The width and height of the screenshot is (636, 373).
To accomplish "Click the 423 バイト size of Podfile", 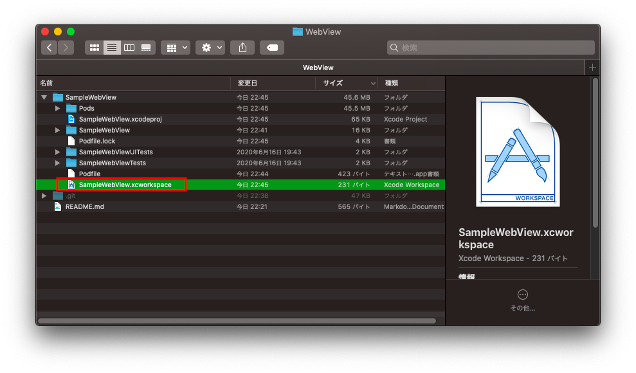I will click(x=354, y=174).
